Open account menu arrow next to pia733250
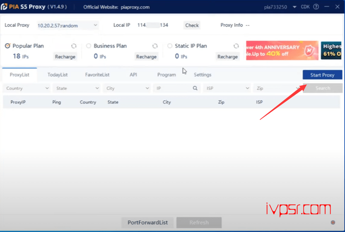Image resolution: width=345 pixels, height=232 pixels. coord(294,7)
